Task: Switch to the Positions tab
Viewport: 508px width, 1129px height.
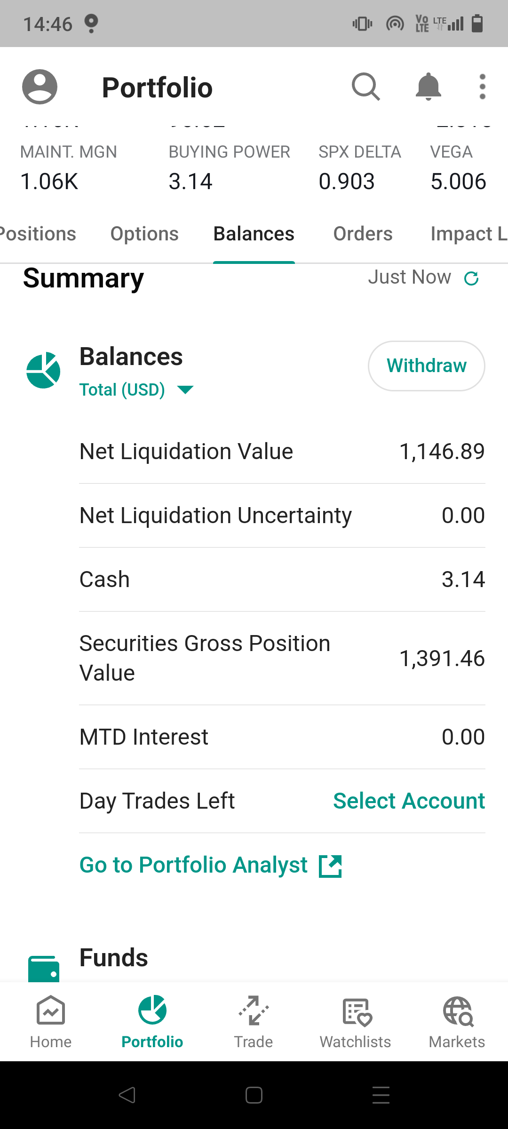Action: (38, 234)
